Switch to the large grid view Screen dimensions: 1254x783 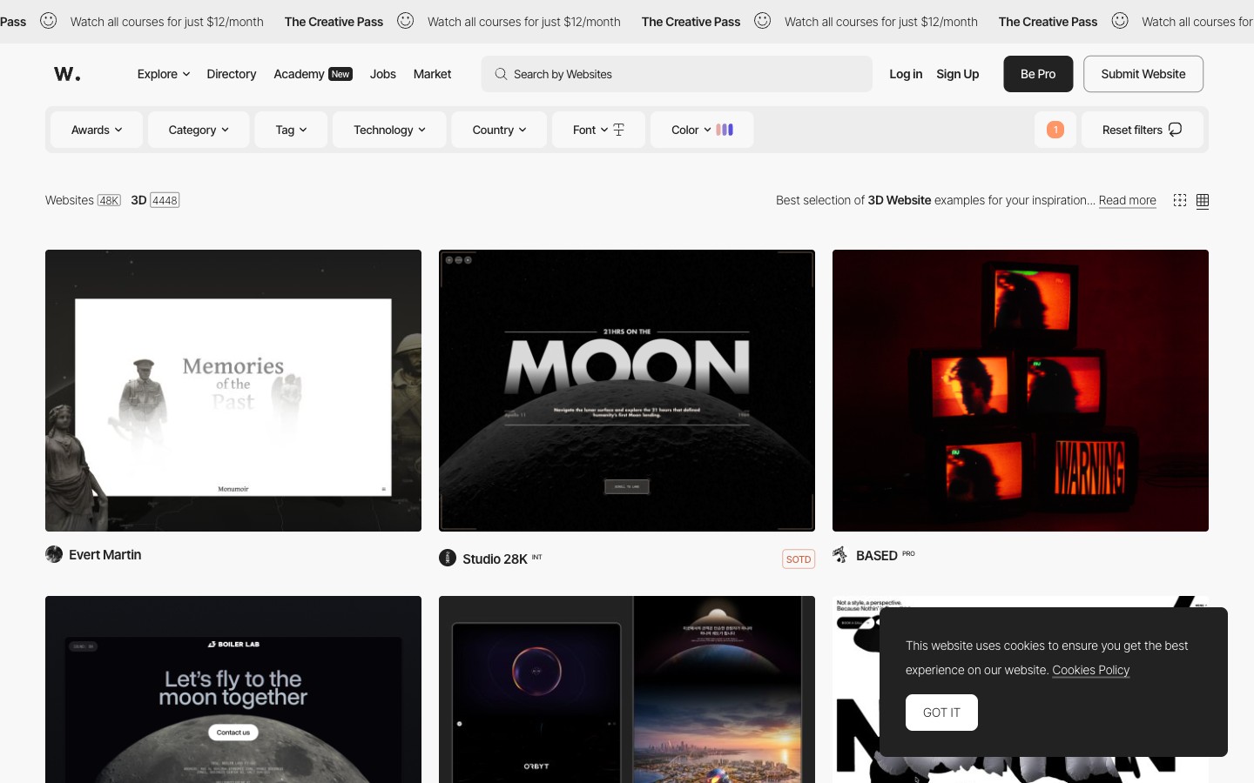click(1203, 201)
